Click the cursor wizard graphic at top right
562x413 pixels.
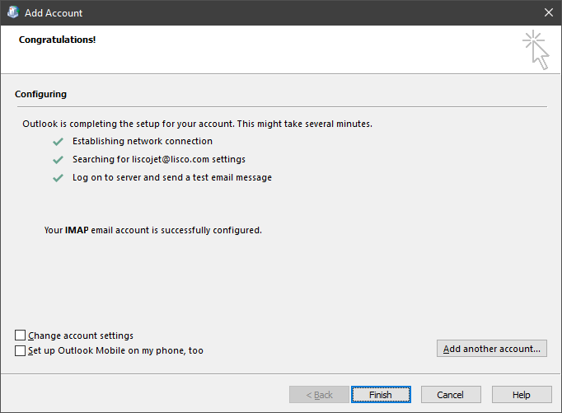[536, 49]
